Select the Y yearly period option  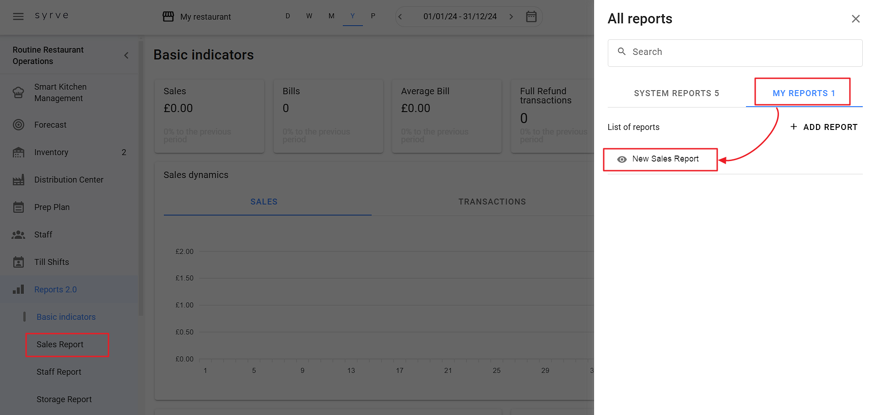[352, 16]
